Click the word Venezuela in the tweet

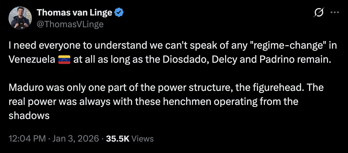pos(32,60)
